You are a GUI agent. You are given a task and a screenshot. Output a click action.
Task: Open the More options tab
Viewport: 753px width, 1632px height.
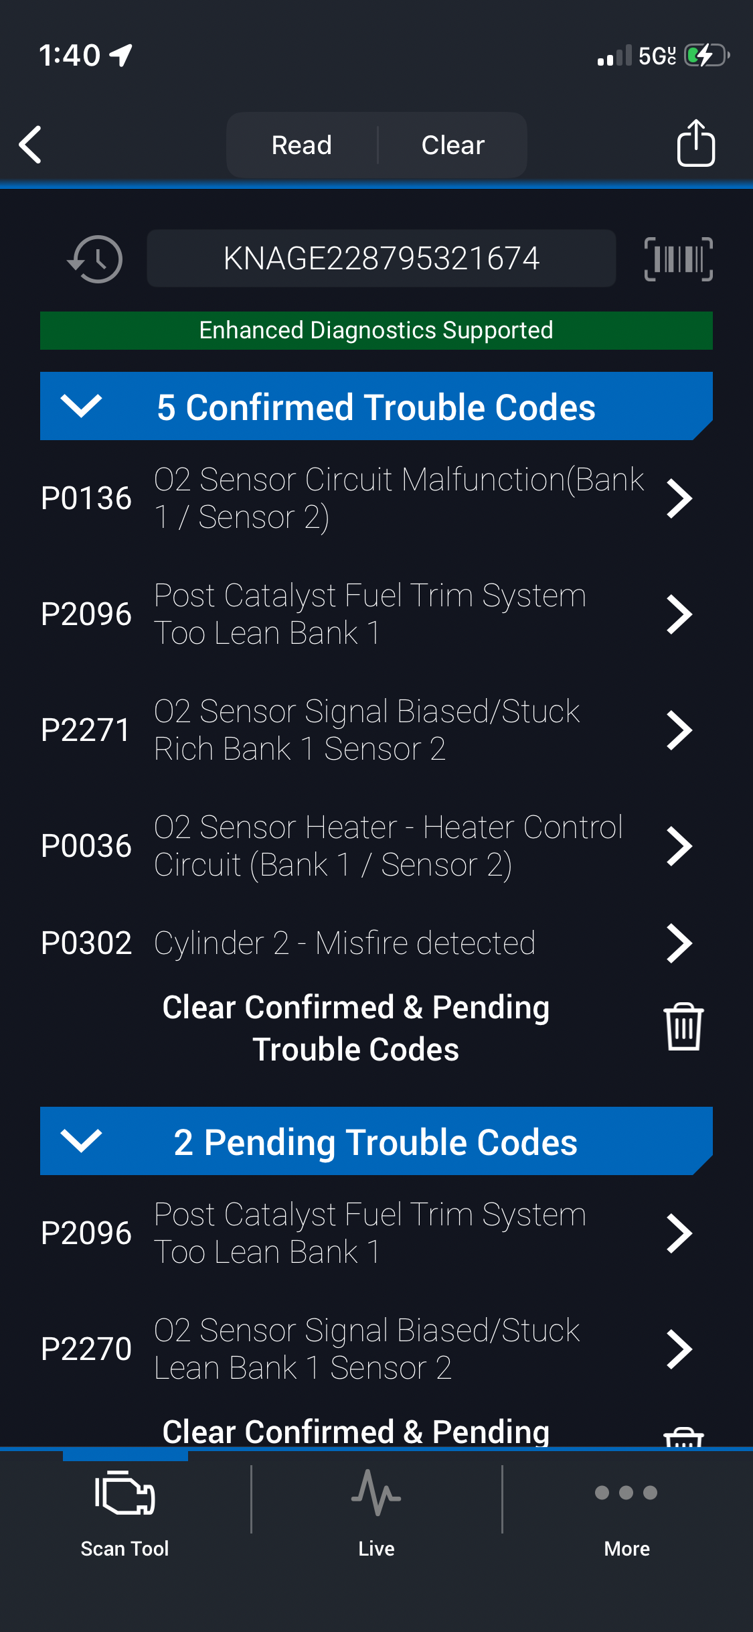626,1510
